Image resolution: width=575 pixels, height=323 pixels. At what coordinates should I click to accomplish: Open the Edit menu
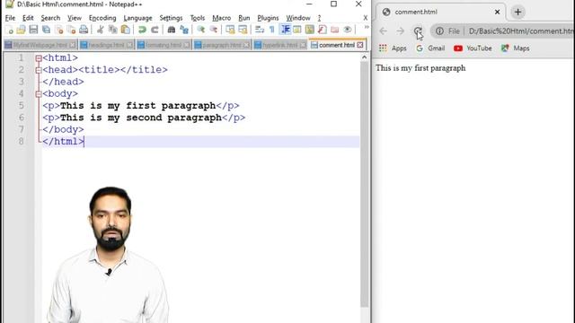(x=28, y=18)
